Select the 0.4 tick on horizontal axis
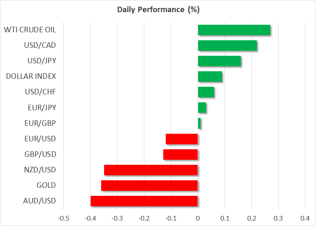Viewport: 316px width, 226px height. tap(305, 218)
